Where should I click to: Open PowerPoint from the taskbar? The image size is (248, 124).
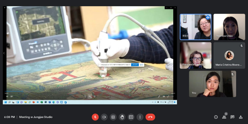(x=33, y=102)
